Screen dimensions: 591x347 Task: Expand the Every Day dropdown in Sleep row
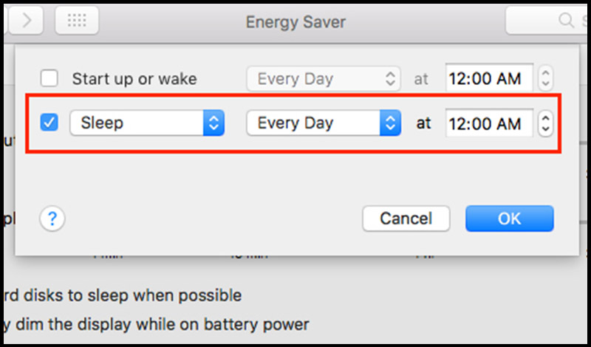click(324, 123)
